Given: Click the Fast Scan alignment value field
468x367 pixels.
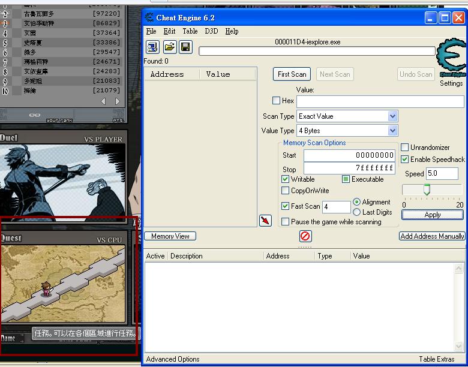Looking at the screenshot, I should coord(337,207).
